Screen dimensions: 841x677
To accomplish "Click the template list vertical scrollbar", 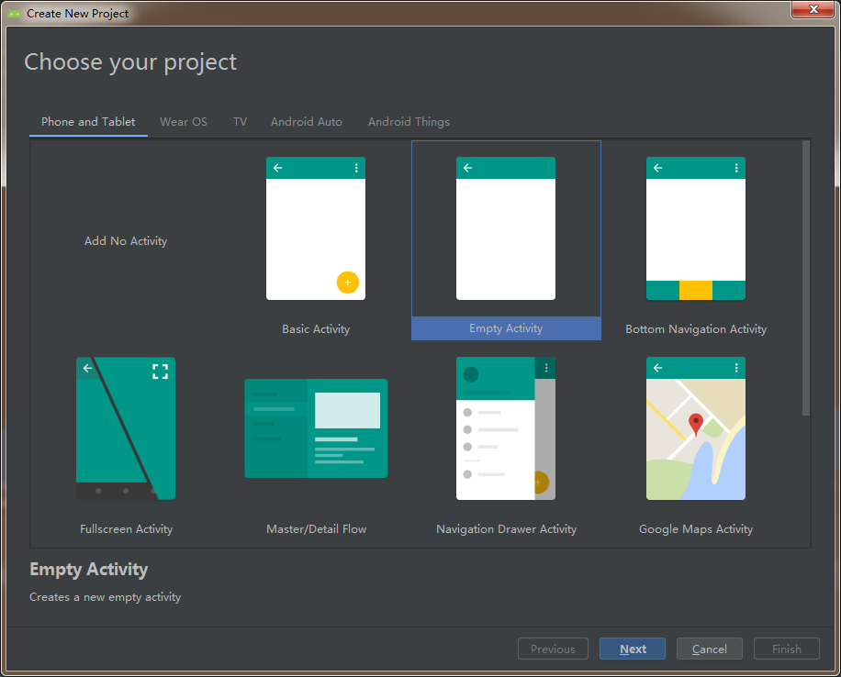I will click(x=805, y=278).
